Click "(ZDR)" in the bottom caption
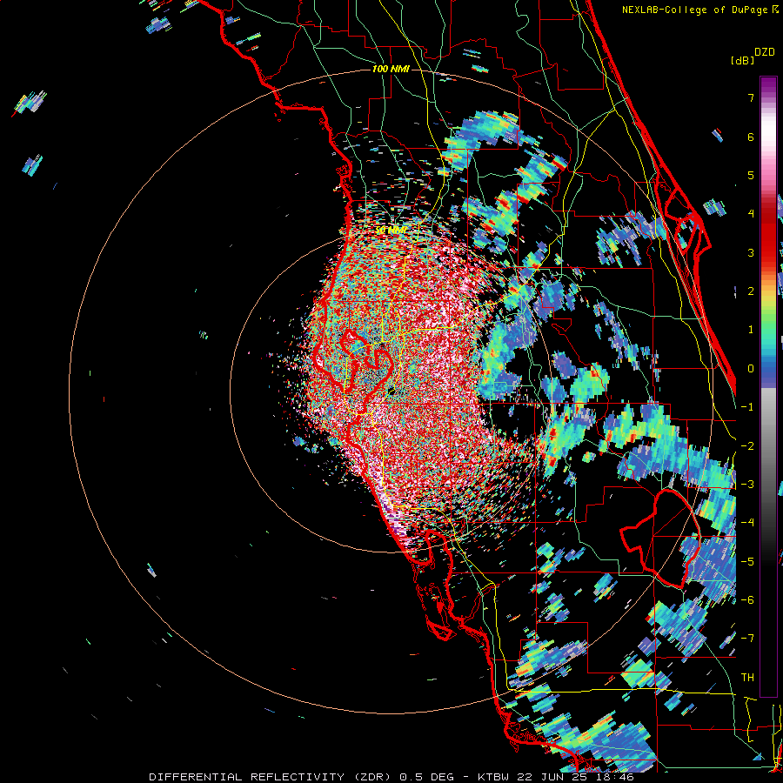 [x=372, y=777]
